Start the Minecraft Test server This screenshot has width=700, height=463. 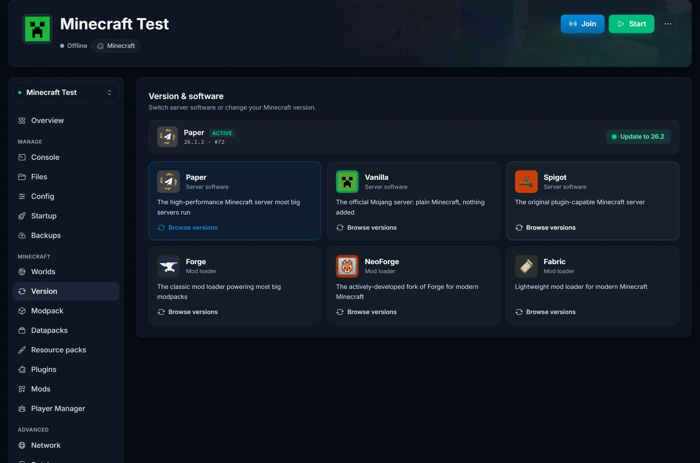click(x=631, y=24)
